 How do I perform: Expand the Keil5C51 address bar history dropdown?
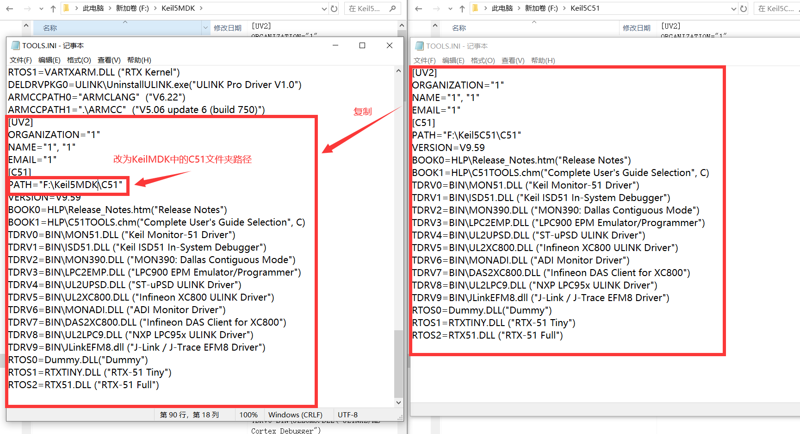pyautogui.click(x=734, y=8)
